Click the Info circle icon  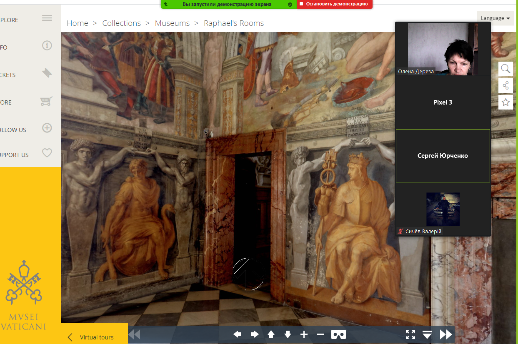[47, 45]
